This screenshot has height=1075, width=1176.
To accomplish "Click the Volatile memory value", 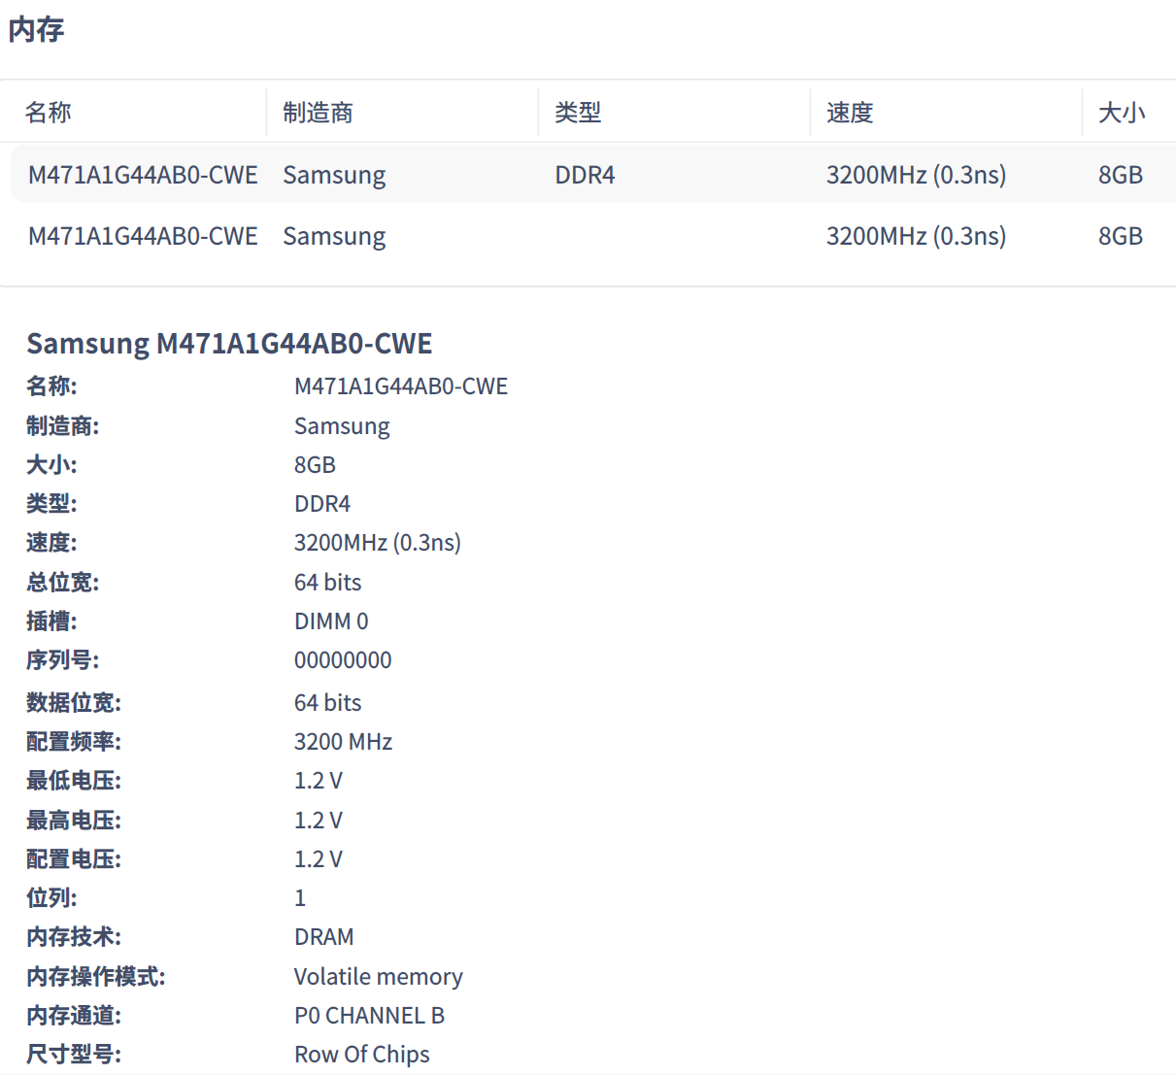I will [x=379, y=977].
